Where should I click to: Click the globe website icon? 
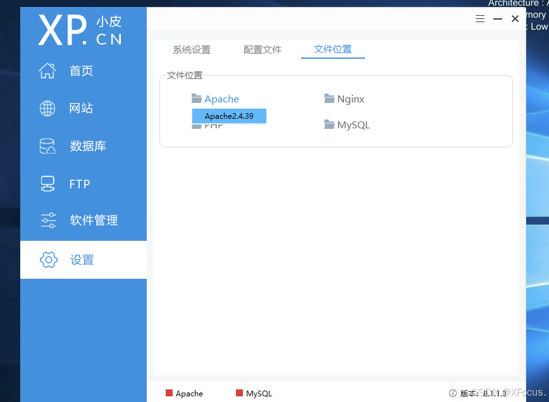(x=47, y=108)
